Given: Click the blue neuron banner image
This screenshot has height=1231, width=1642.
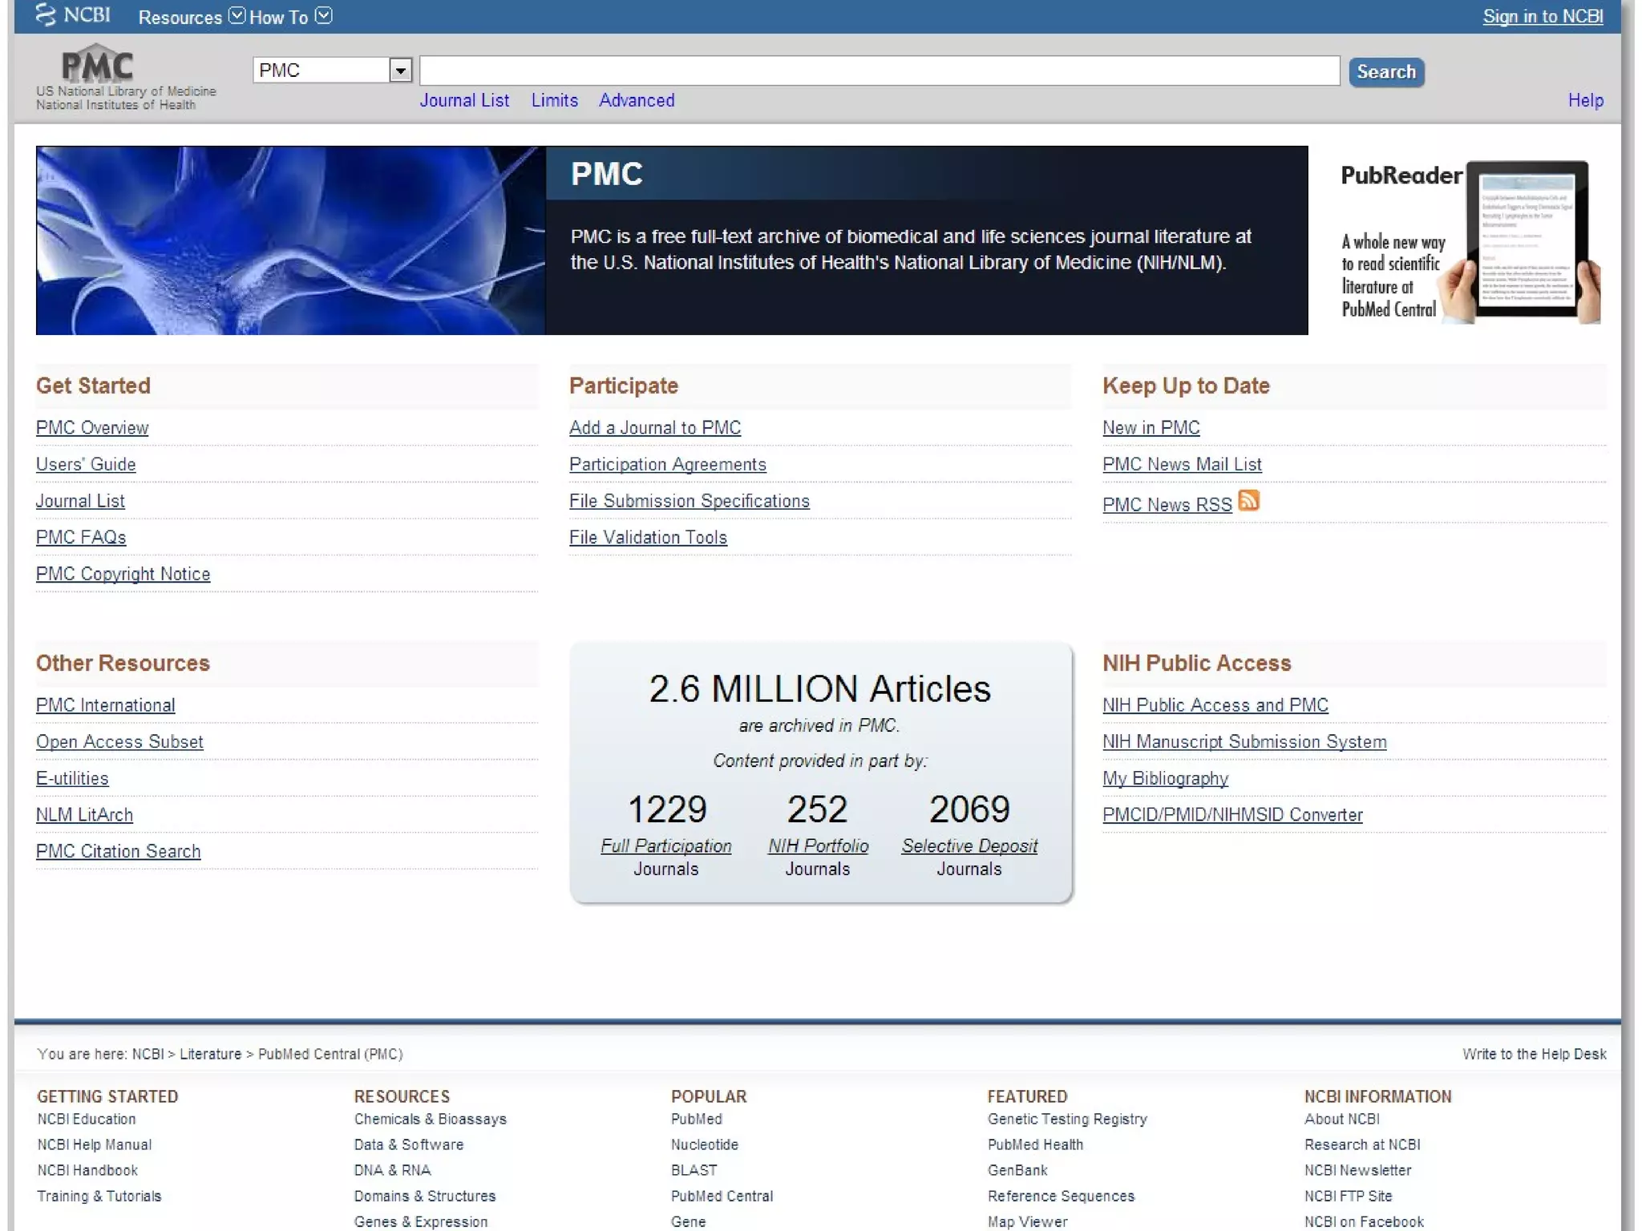Looking at the screenshot, I should click(x=290, y=240).
